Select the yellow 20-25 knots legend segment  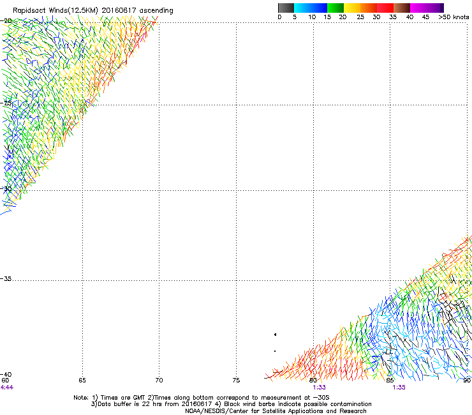point(352,8)
